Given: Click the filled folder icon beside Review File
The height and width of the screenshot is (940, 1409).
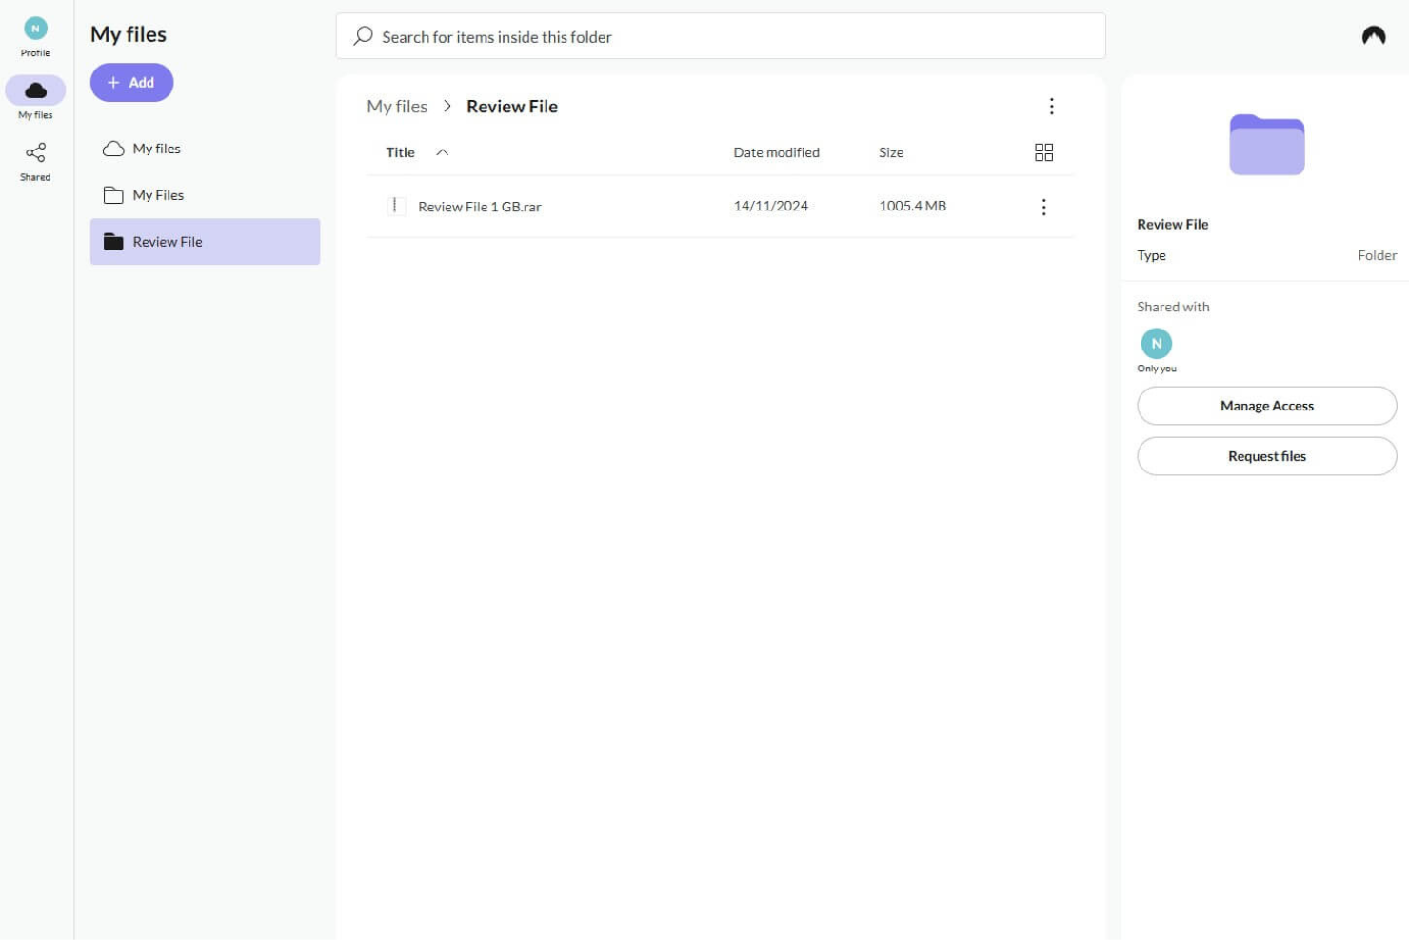Looking at the screenshot, I should [113, 241].
